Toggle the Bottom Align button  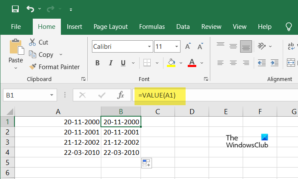tap(246, 46)
